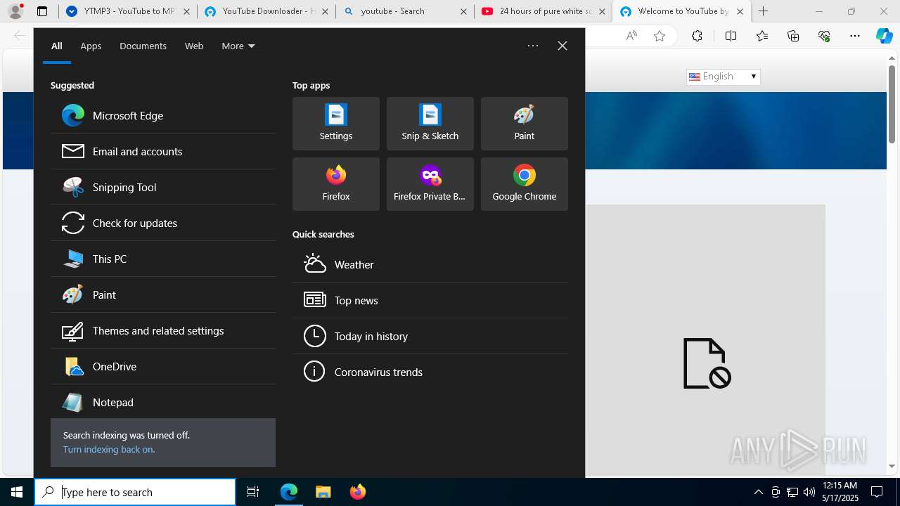Open Firefox from the taskbar
Image resolution: width=900 pixels, height=506 pixels.
358,492
